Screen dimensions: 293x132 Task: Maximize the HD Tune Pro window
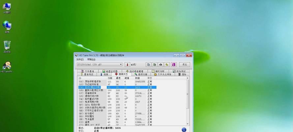183,55
